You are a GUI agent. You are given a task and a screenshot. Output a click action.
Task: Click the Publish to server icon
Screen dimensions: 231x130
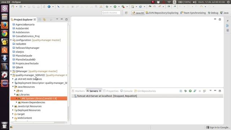click(205, 91)
